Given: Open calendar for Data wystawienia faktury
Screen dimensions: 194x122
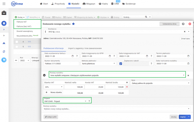Looking at the screenshot, I should pos(73,56).
